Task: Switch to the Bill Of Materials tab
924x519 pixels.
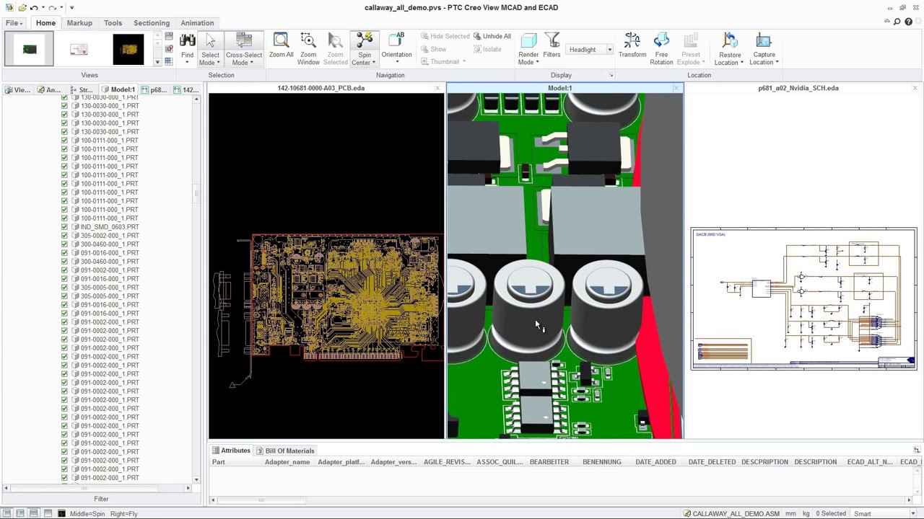Action: 284,451
